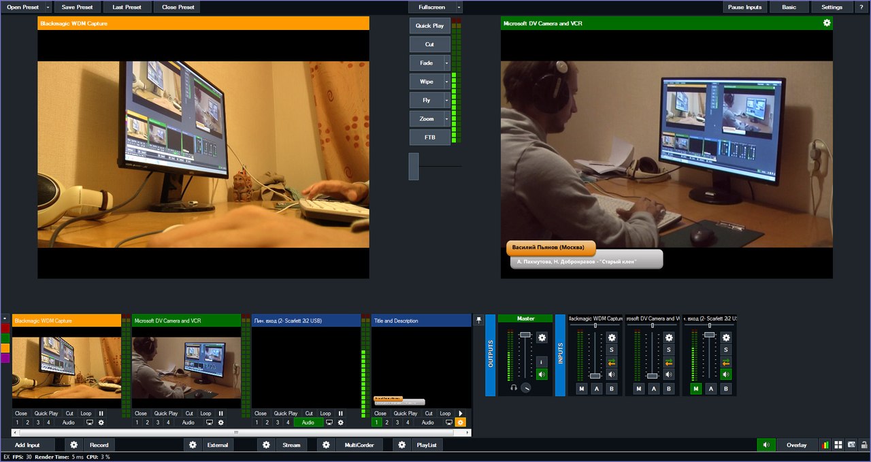Mute the master audio with the green speaker button
Viewport: 871px width, 462px height.
pyautogui.click(x=542, y=374)
